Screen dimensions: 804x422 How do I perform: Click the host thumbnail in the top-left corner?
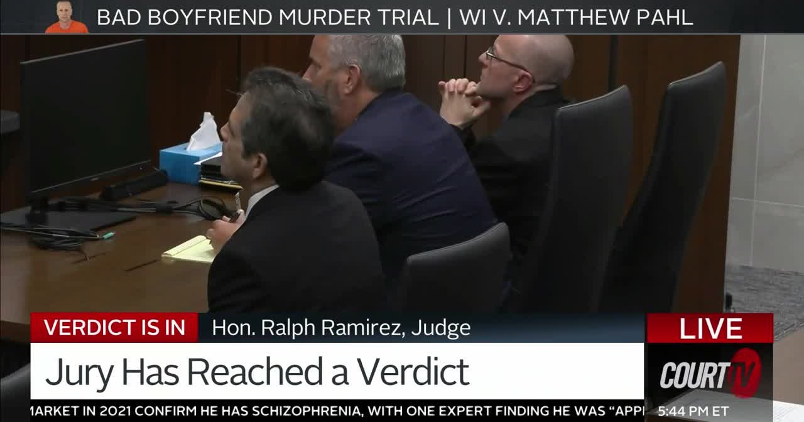pyautogui.click(x=67, y=17)
